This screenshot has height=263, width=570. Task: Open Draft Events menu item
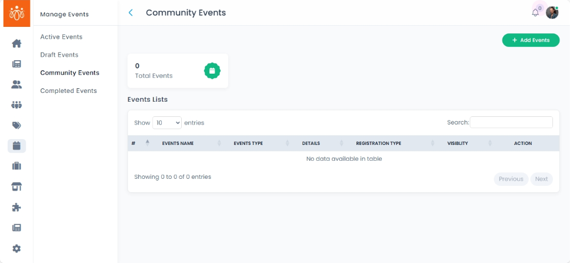click(x=59, y=55)
